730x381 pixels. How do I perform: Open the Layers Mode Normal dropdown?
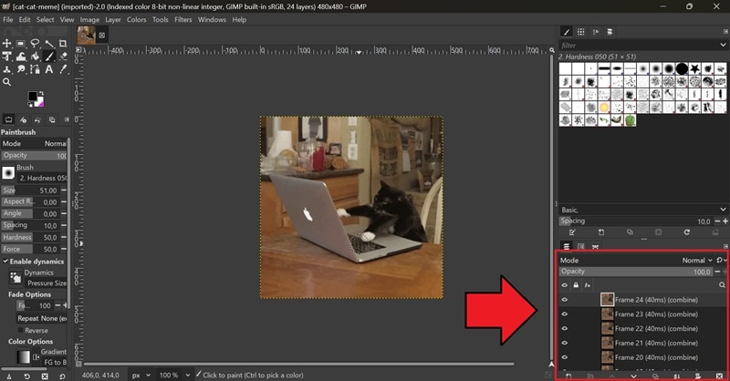697,261
